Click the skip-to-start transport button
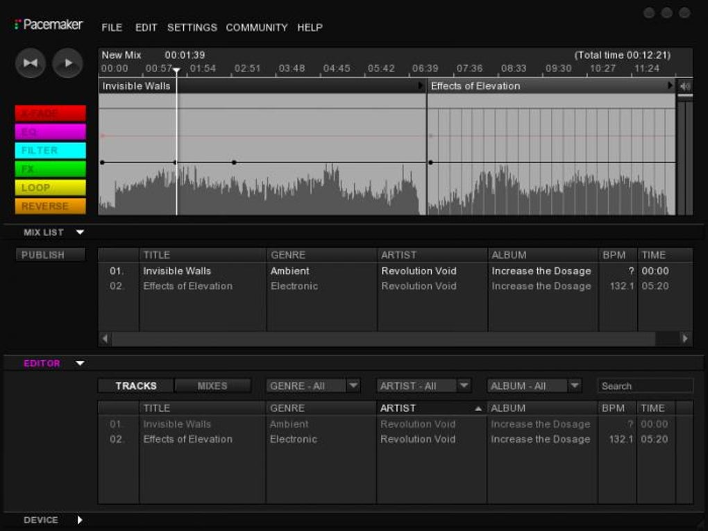 (31, 62)
